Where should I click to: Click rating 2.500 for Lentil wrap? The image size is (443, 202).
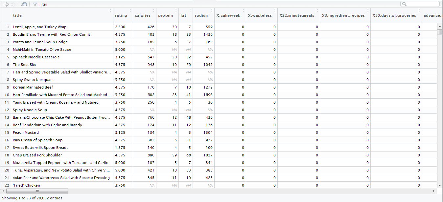point(123,27)
